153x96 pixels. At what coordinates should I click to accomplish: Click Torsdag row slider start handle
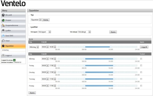click(x=84, y=79)
